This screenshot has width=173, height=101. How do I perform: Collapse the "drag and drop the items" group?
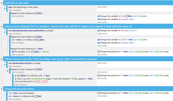(2, 89)
